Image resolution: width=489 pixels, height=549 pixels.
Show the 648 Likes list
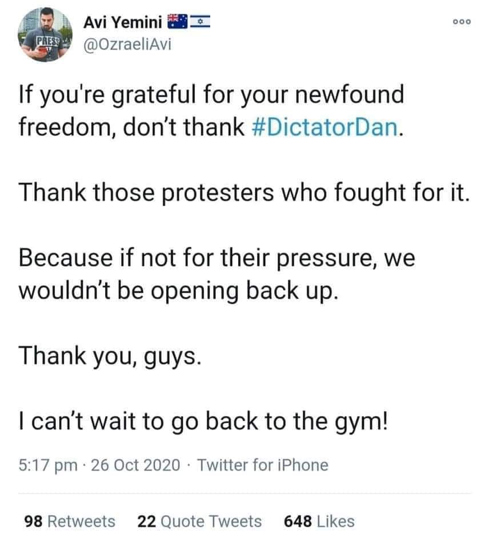pos(319,521)
